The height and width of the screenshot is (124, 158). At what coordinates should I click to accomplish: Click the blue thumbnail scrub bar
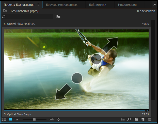tap(76, 110)
